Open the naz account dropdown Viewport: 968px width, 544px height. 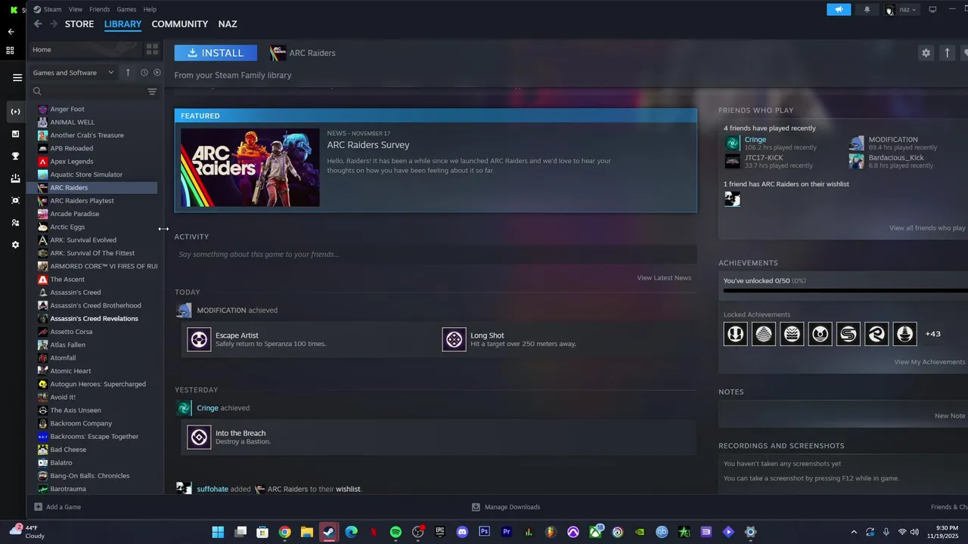click(901, 9)
